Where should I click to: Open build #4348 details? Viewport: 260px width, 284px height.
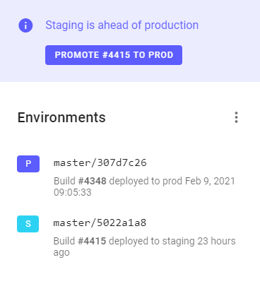pos(93,181)
